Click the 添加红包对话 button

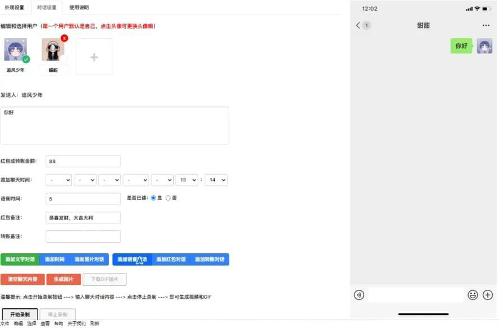pyautogui.click(x=173, y=259)
